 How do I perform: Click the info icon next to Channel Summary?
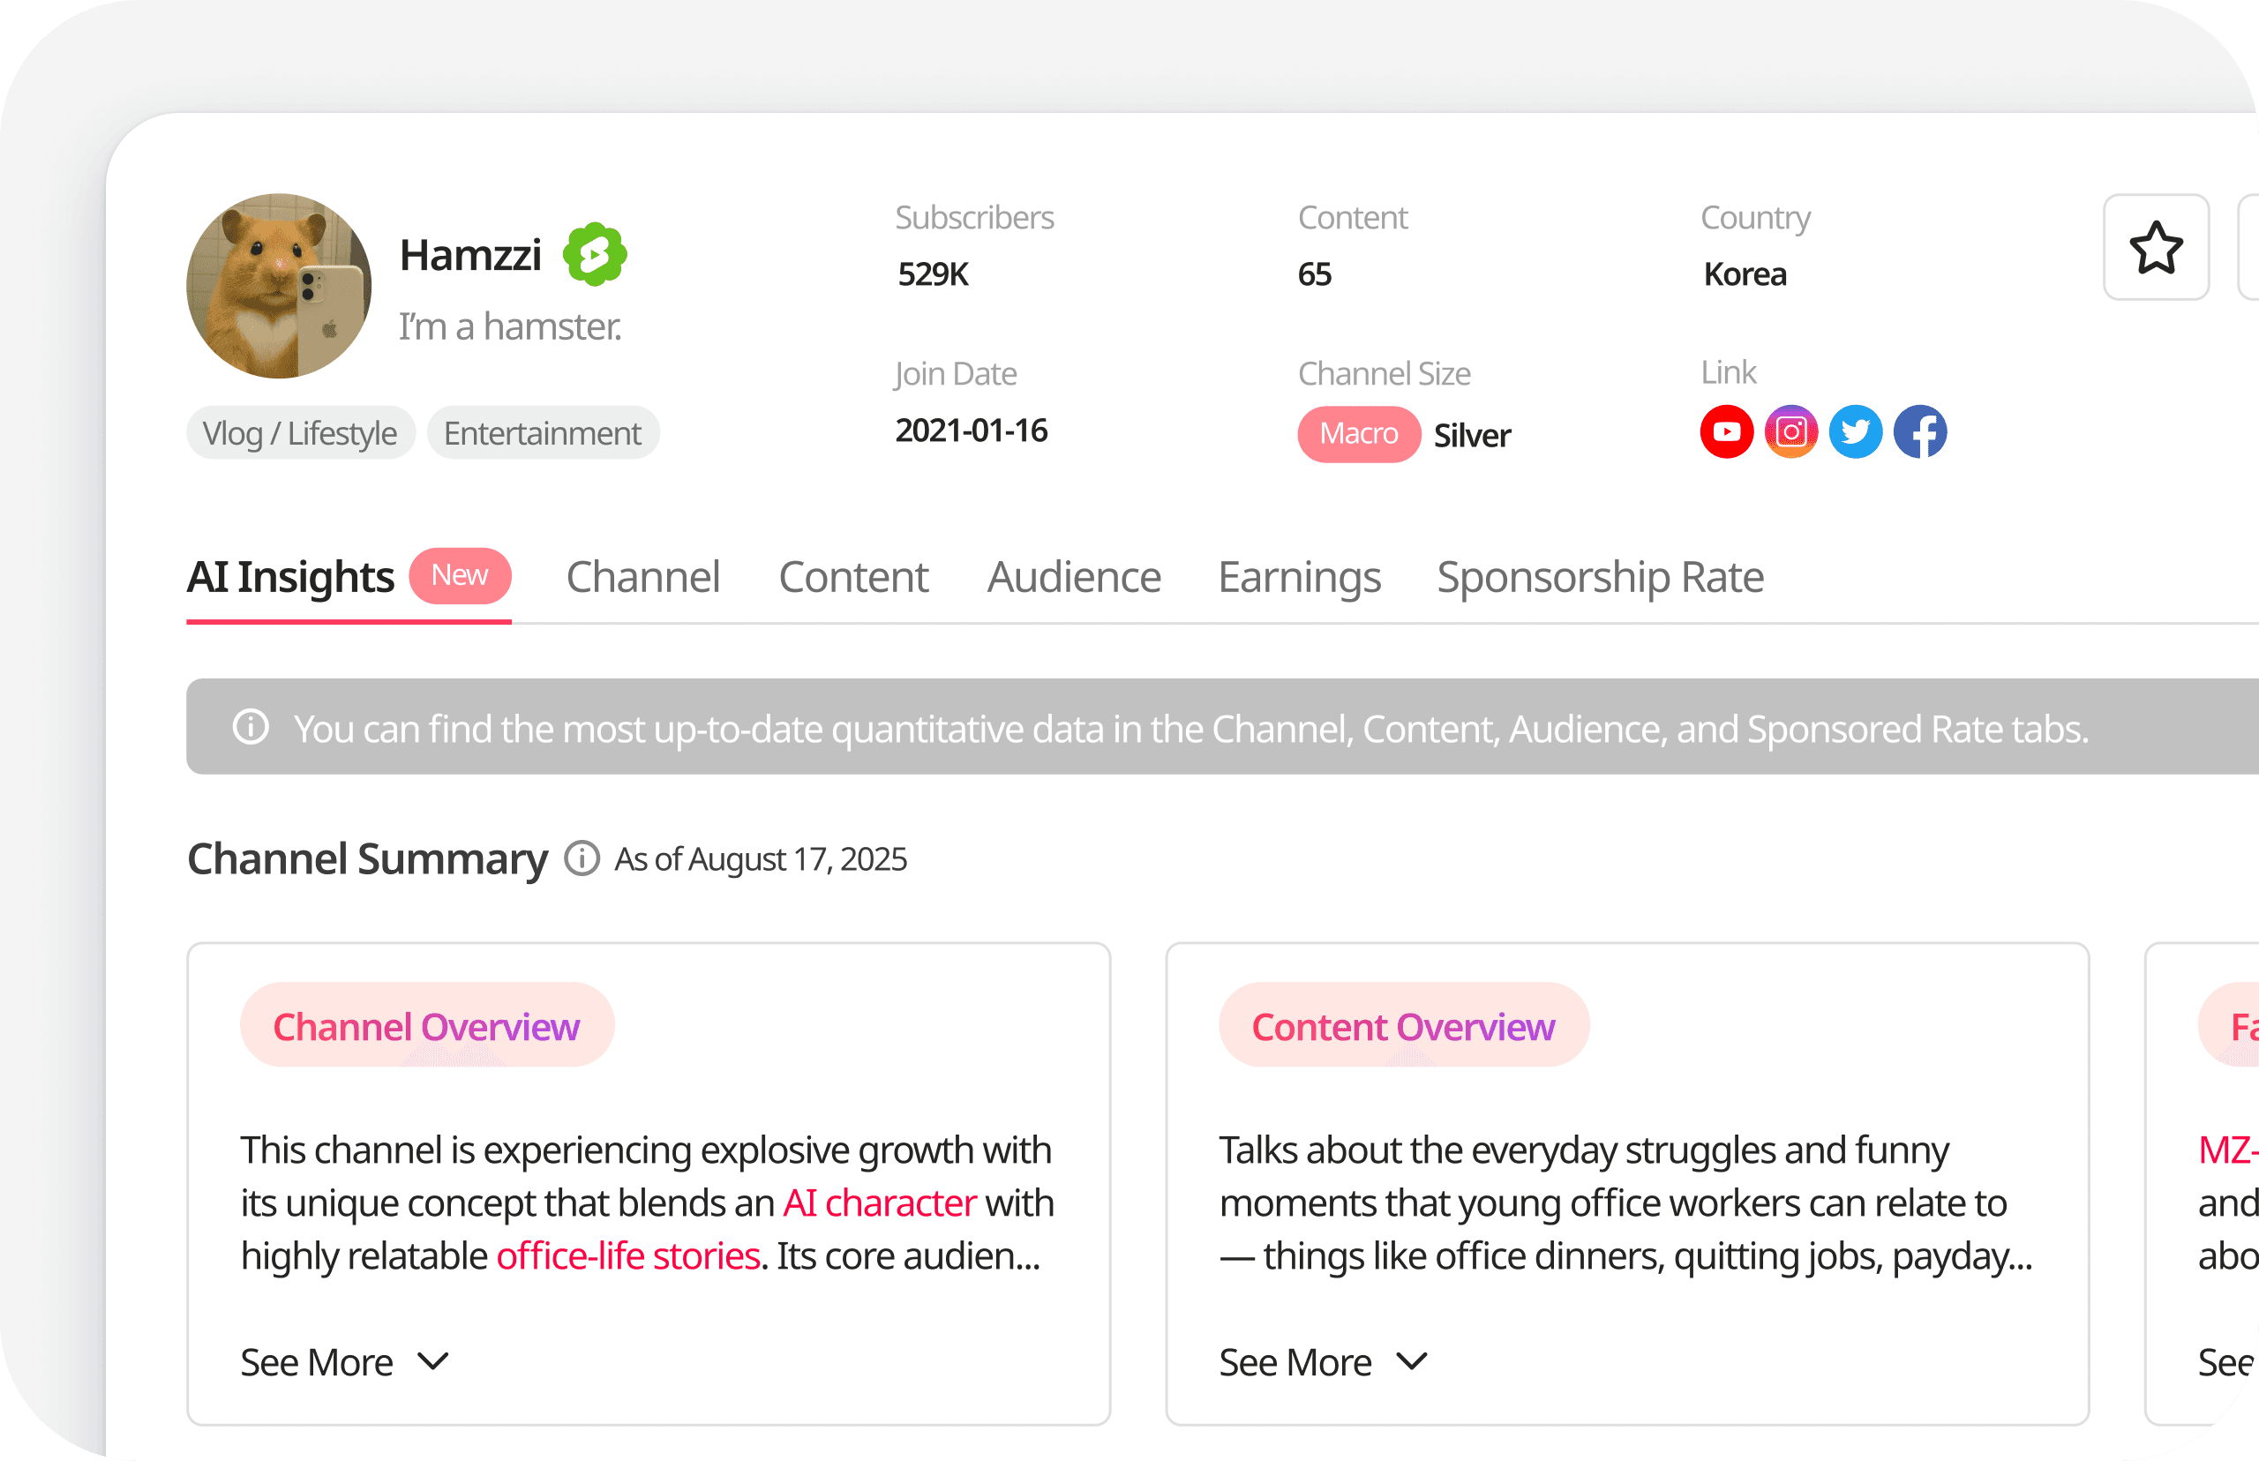[582, 858]
